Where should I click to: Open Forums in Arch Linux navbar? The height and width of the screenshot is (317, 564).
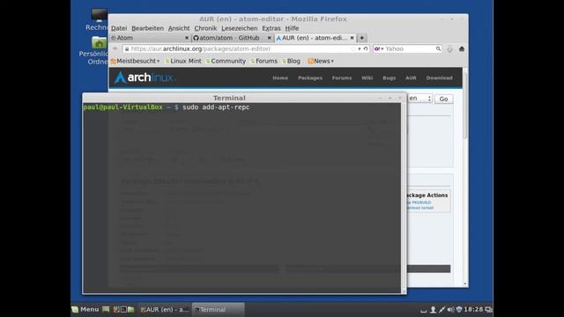(342, 77)
